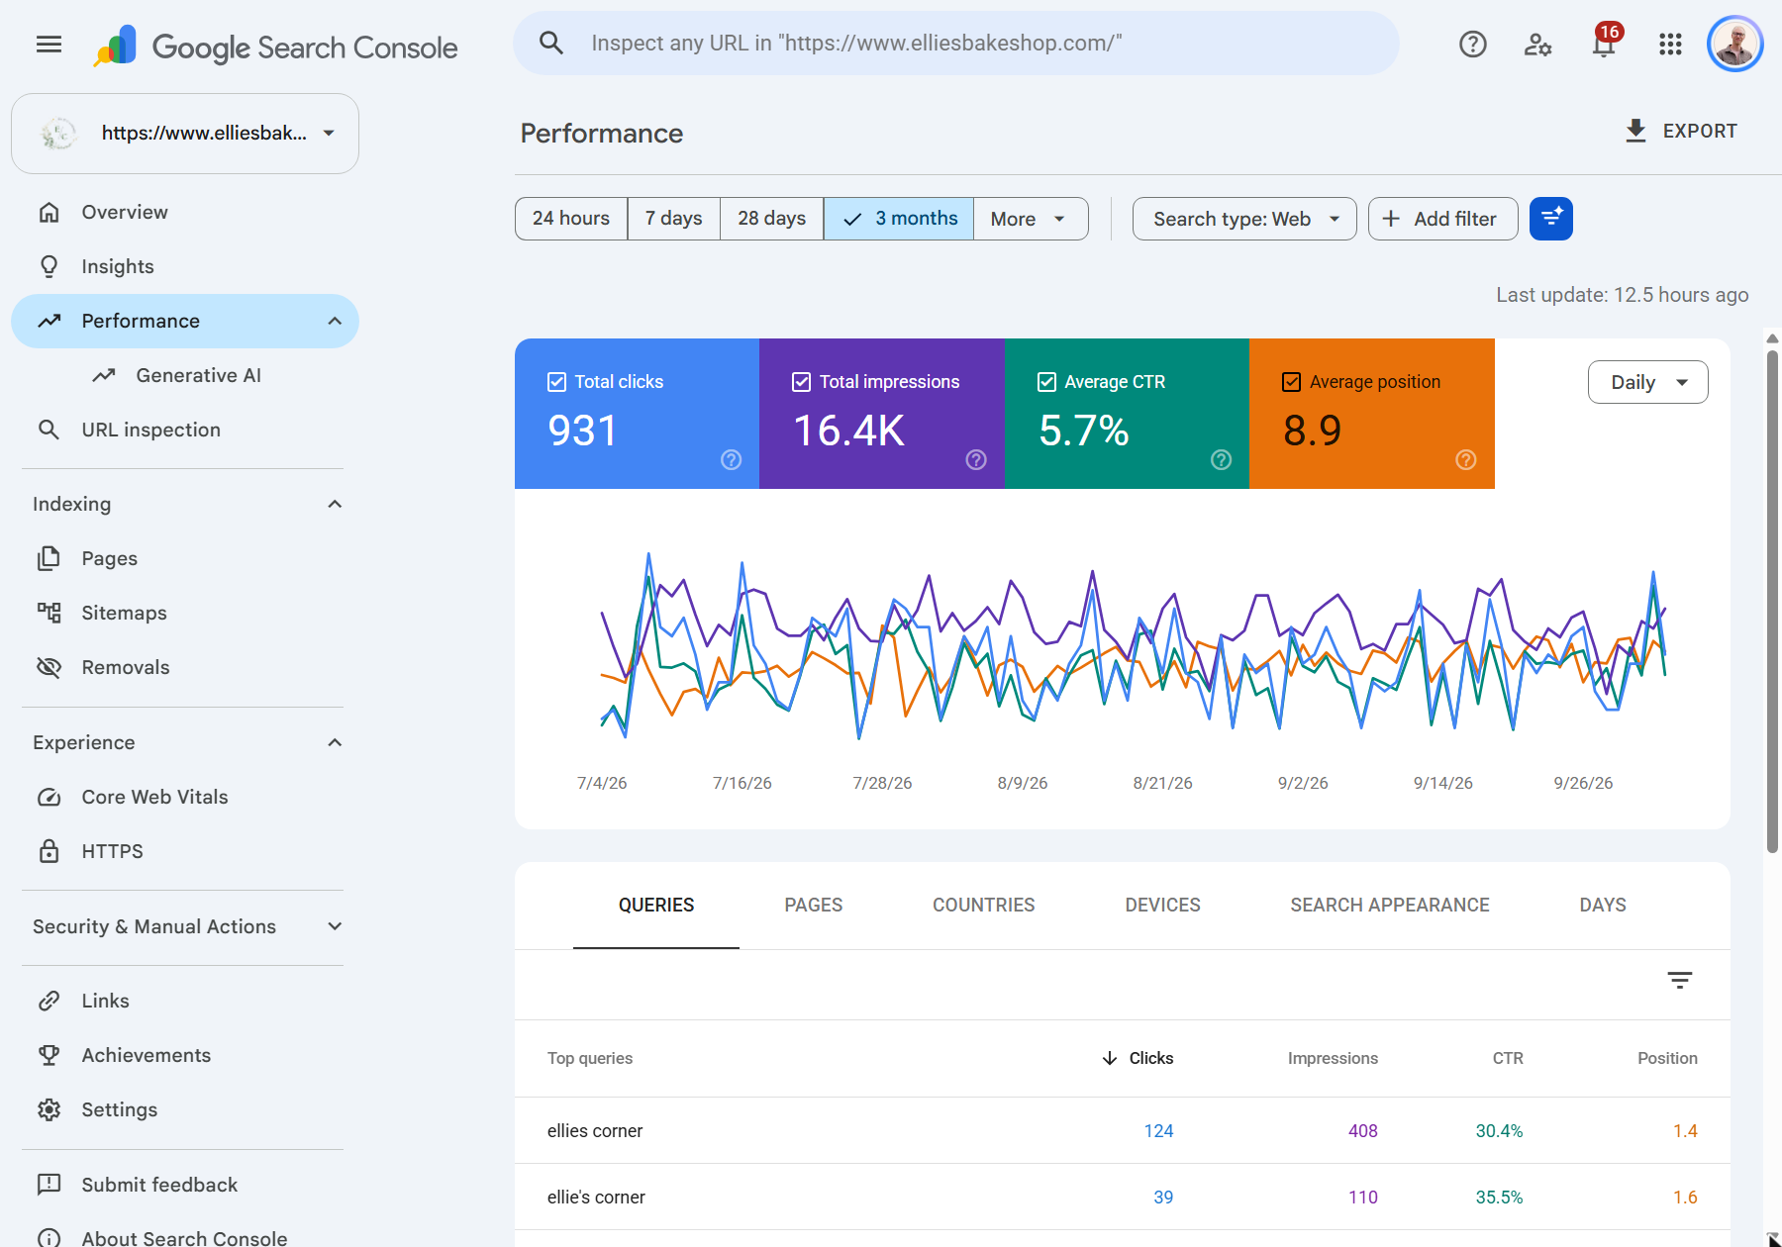Open the Google apps grid
The image size is (1782, 1247).
point(1670,45)
